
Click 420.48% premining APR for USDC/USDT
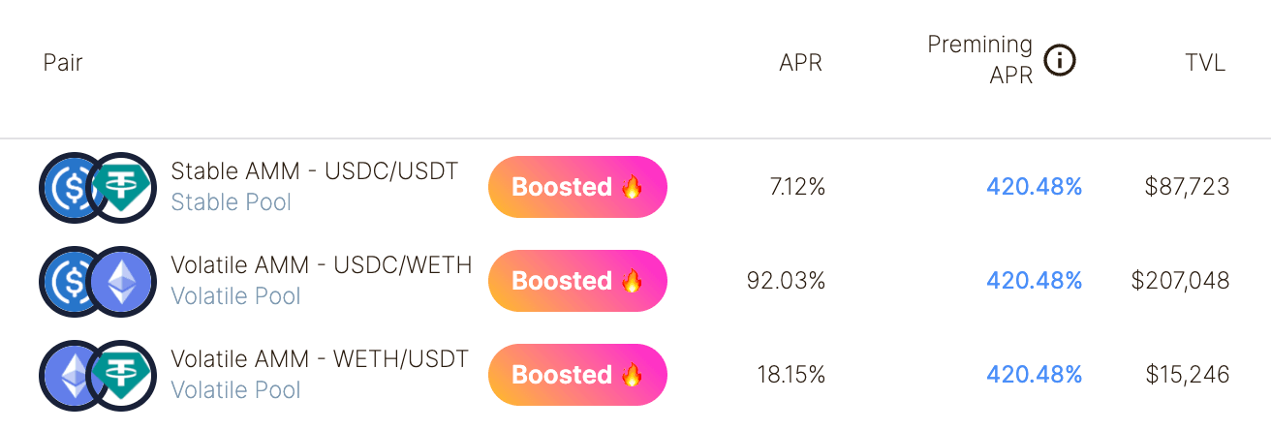click(x=1034, y=187)
